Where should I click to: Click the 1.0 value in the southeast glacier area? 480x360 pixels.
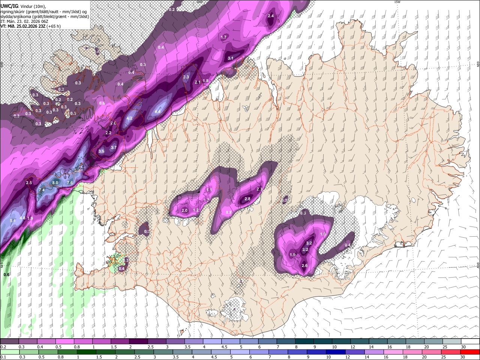[323, 234]
